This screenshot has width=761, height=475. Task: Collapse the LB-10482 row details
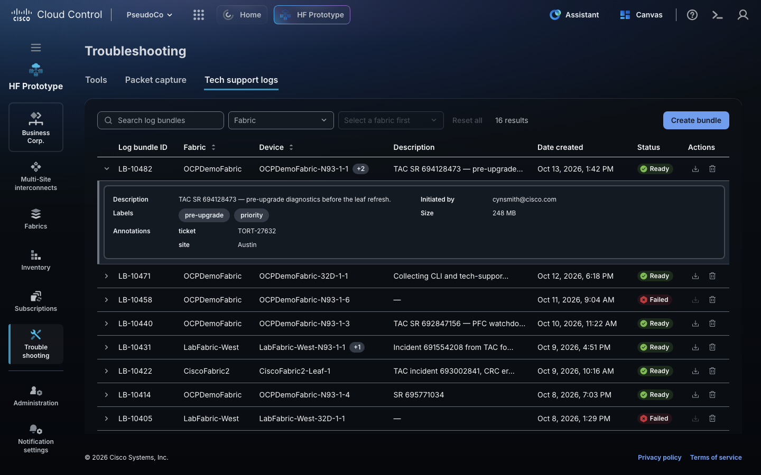click(107, 169)
